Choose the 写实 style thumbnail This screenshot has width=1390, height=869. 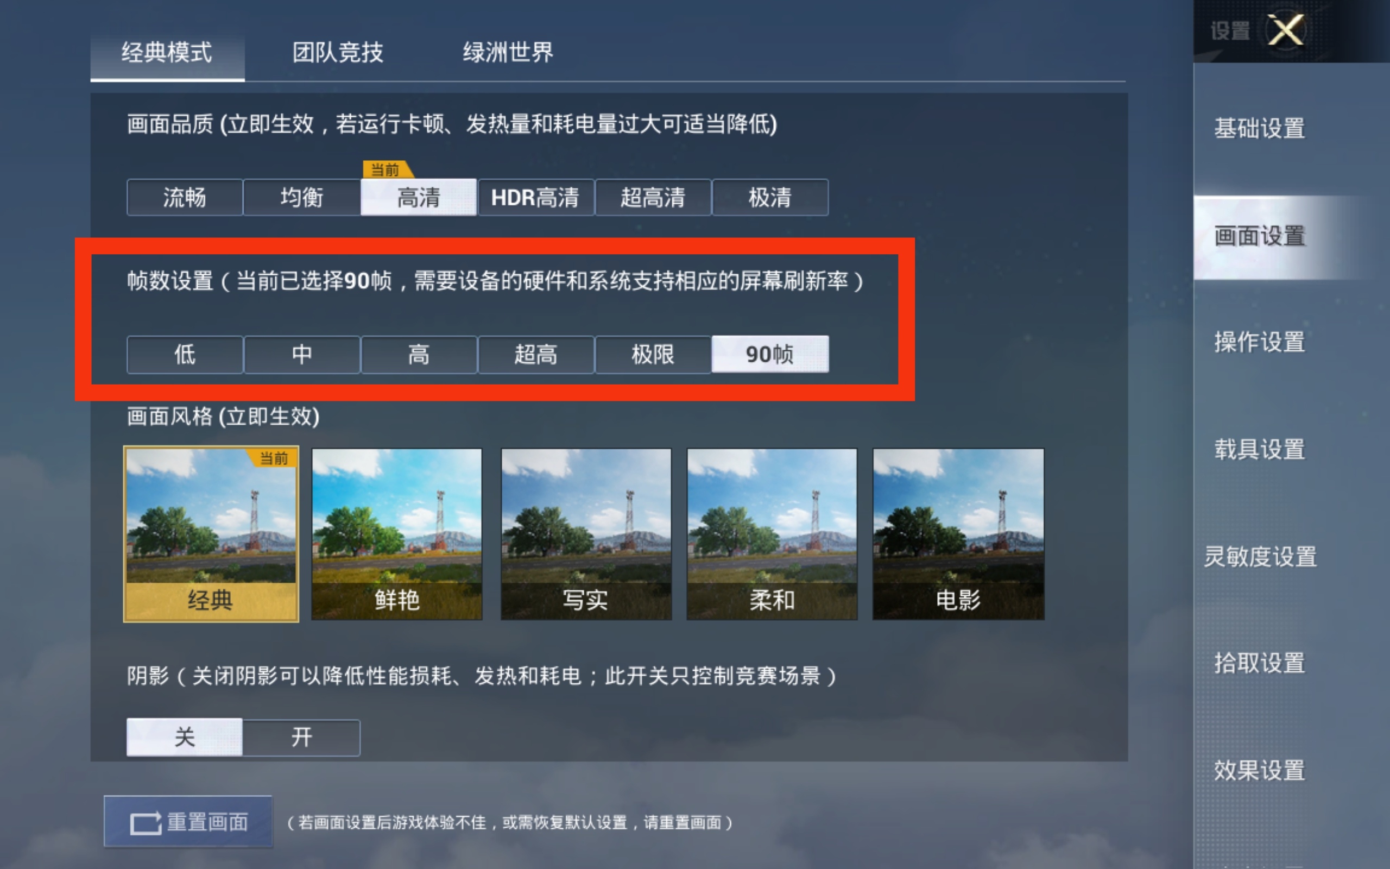point(586,534)
